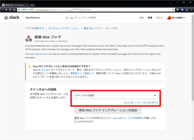This screenshot has height=140, width=194.
Task: Click the gray extension icon in toolbar
Action: click(x=187, y=10)
